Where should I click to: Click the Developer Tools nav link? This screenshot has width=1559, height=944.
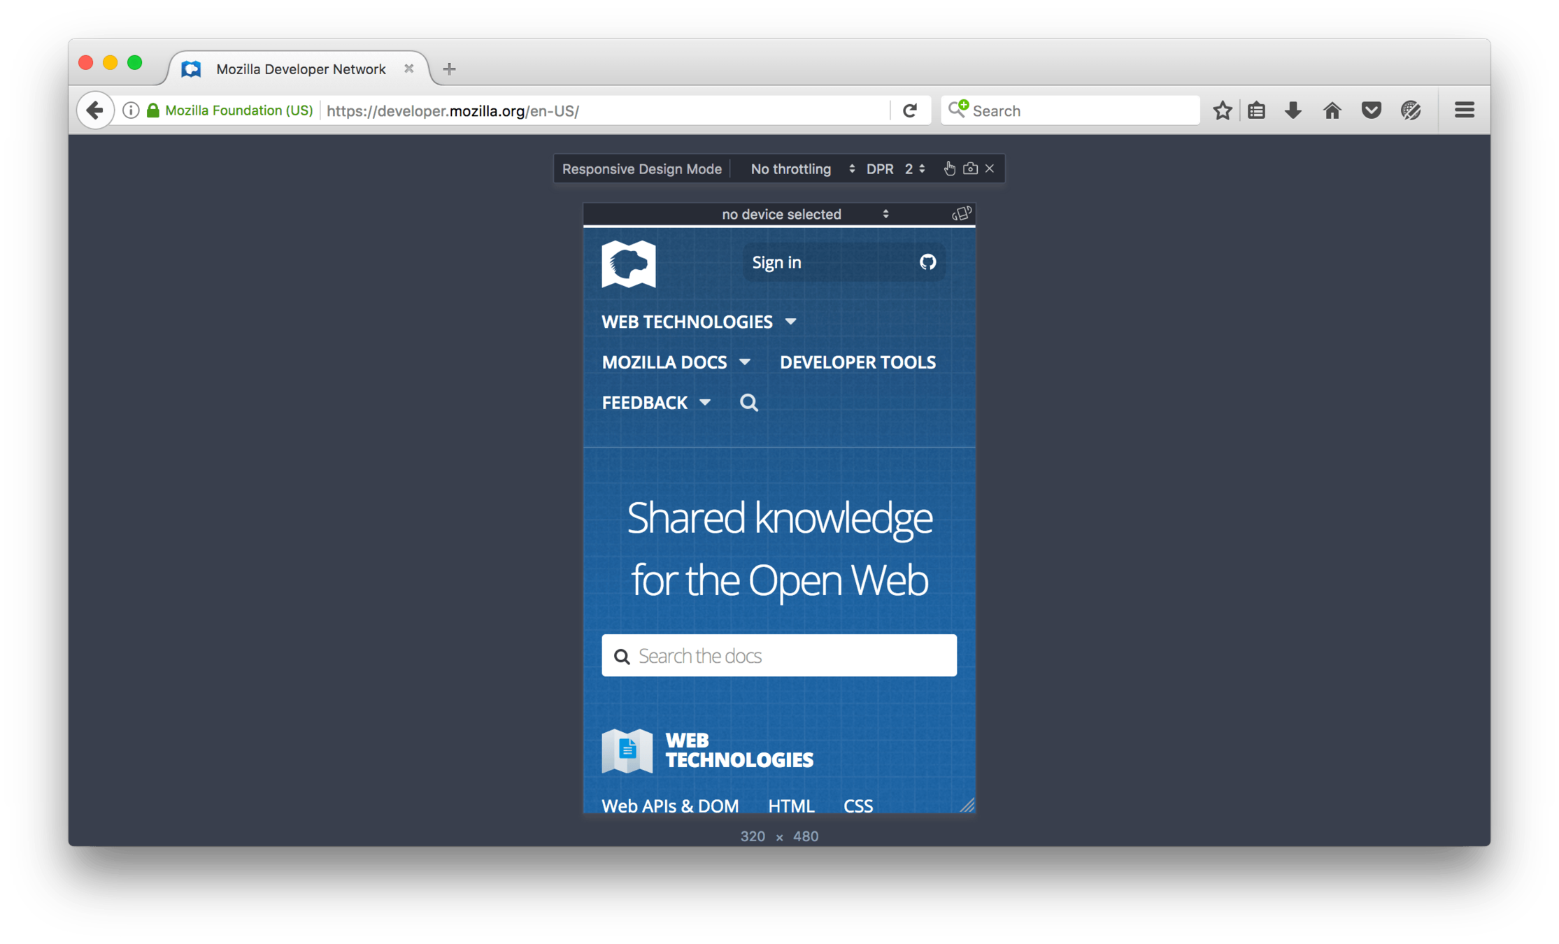[857, 362]
